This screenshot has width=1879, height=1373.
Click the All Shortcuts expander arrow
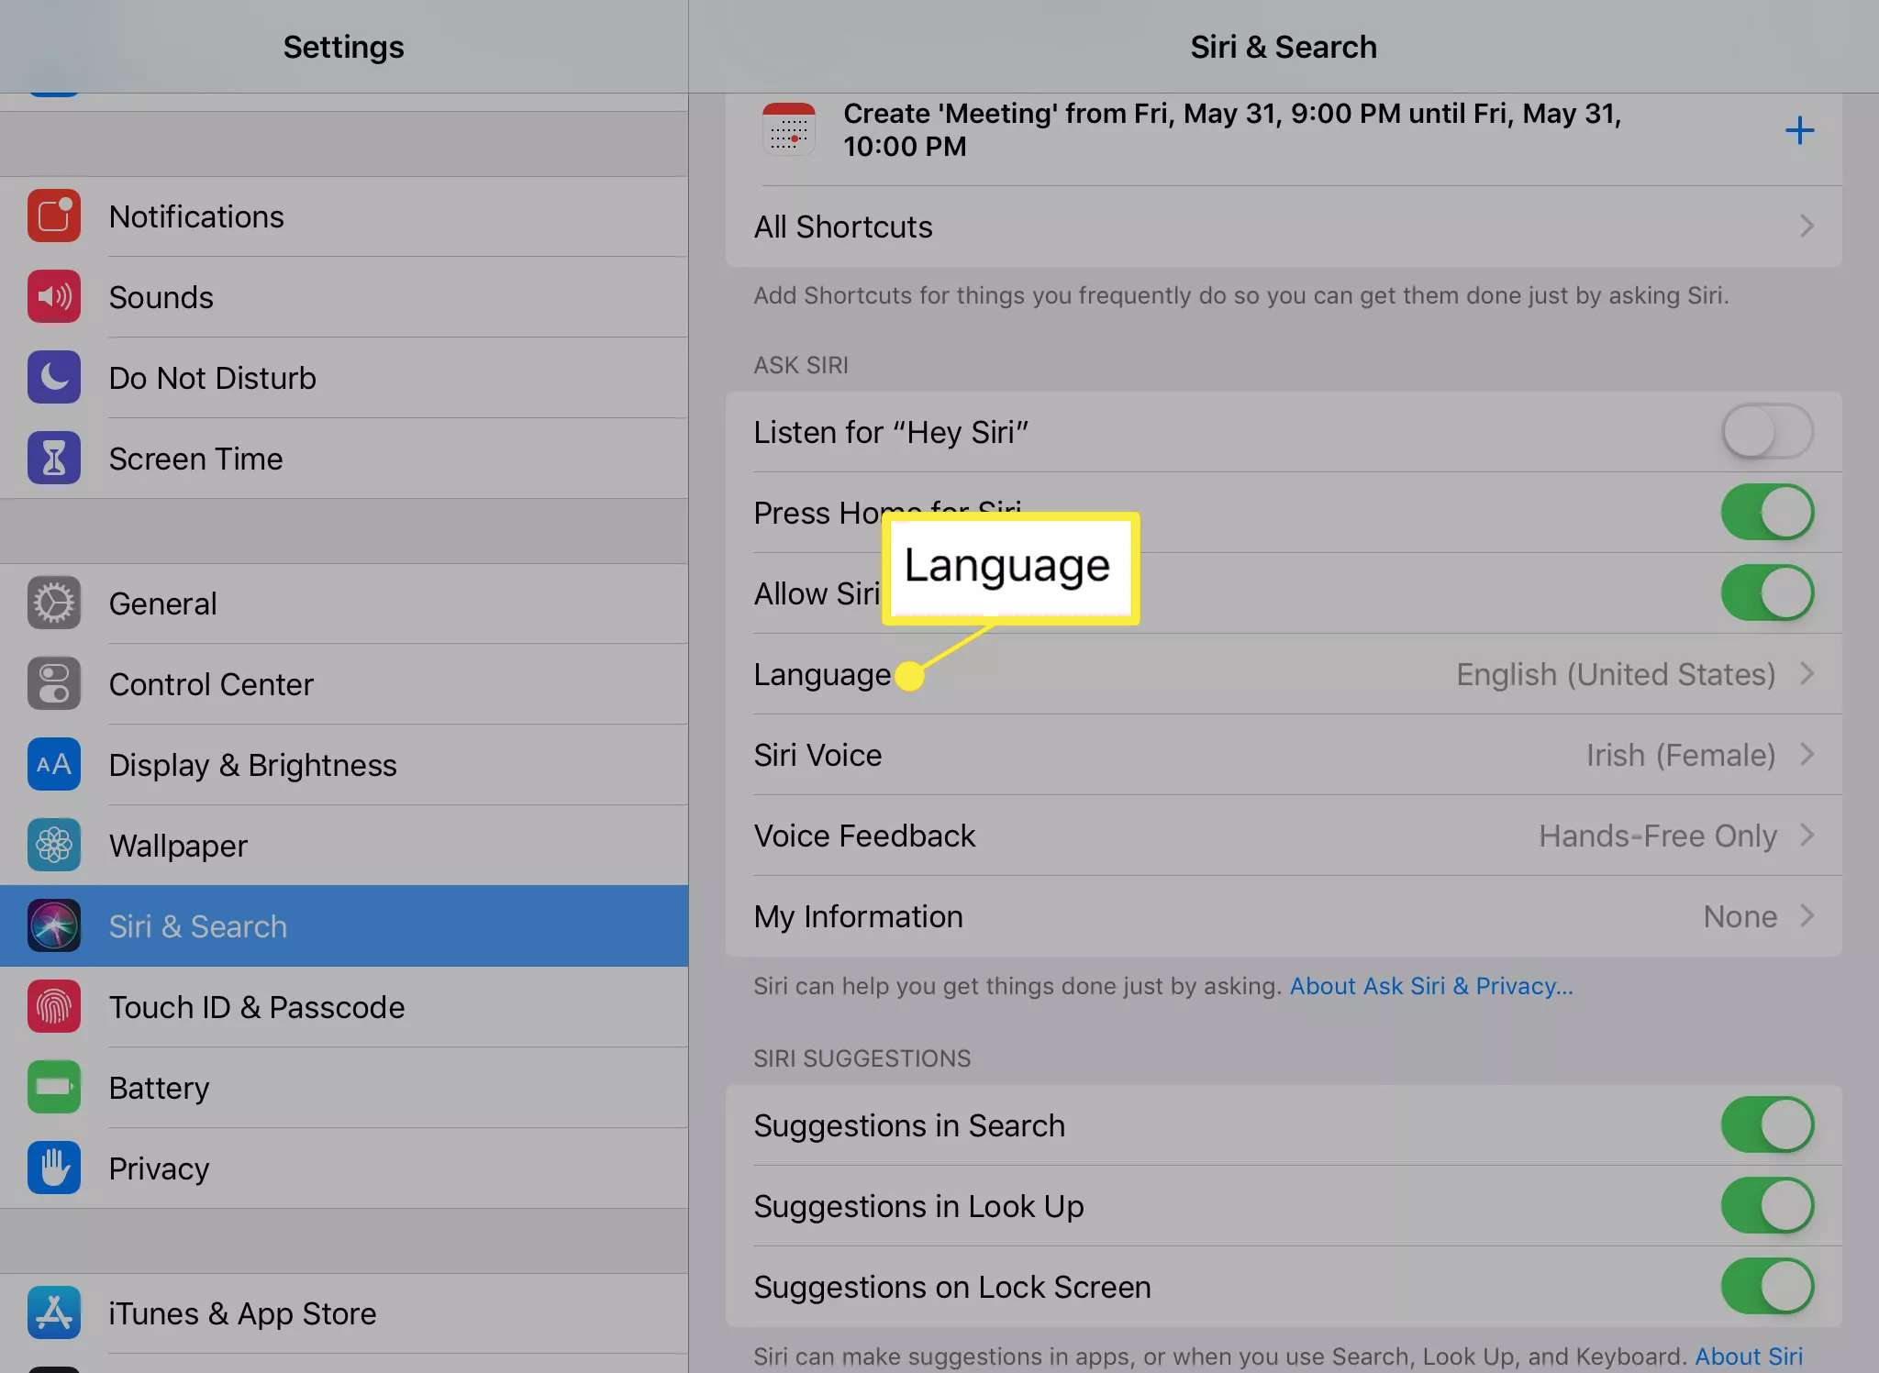(1809, 227)
